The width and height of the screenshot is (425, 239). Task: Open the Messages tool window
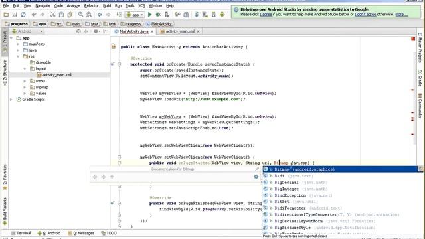coord(81,233)
